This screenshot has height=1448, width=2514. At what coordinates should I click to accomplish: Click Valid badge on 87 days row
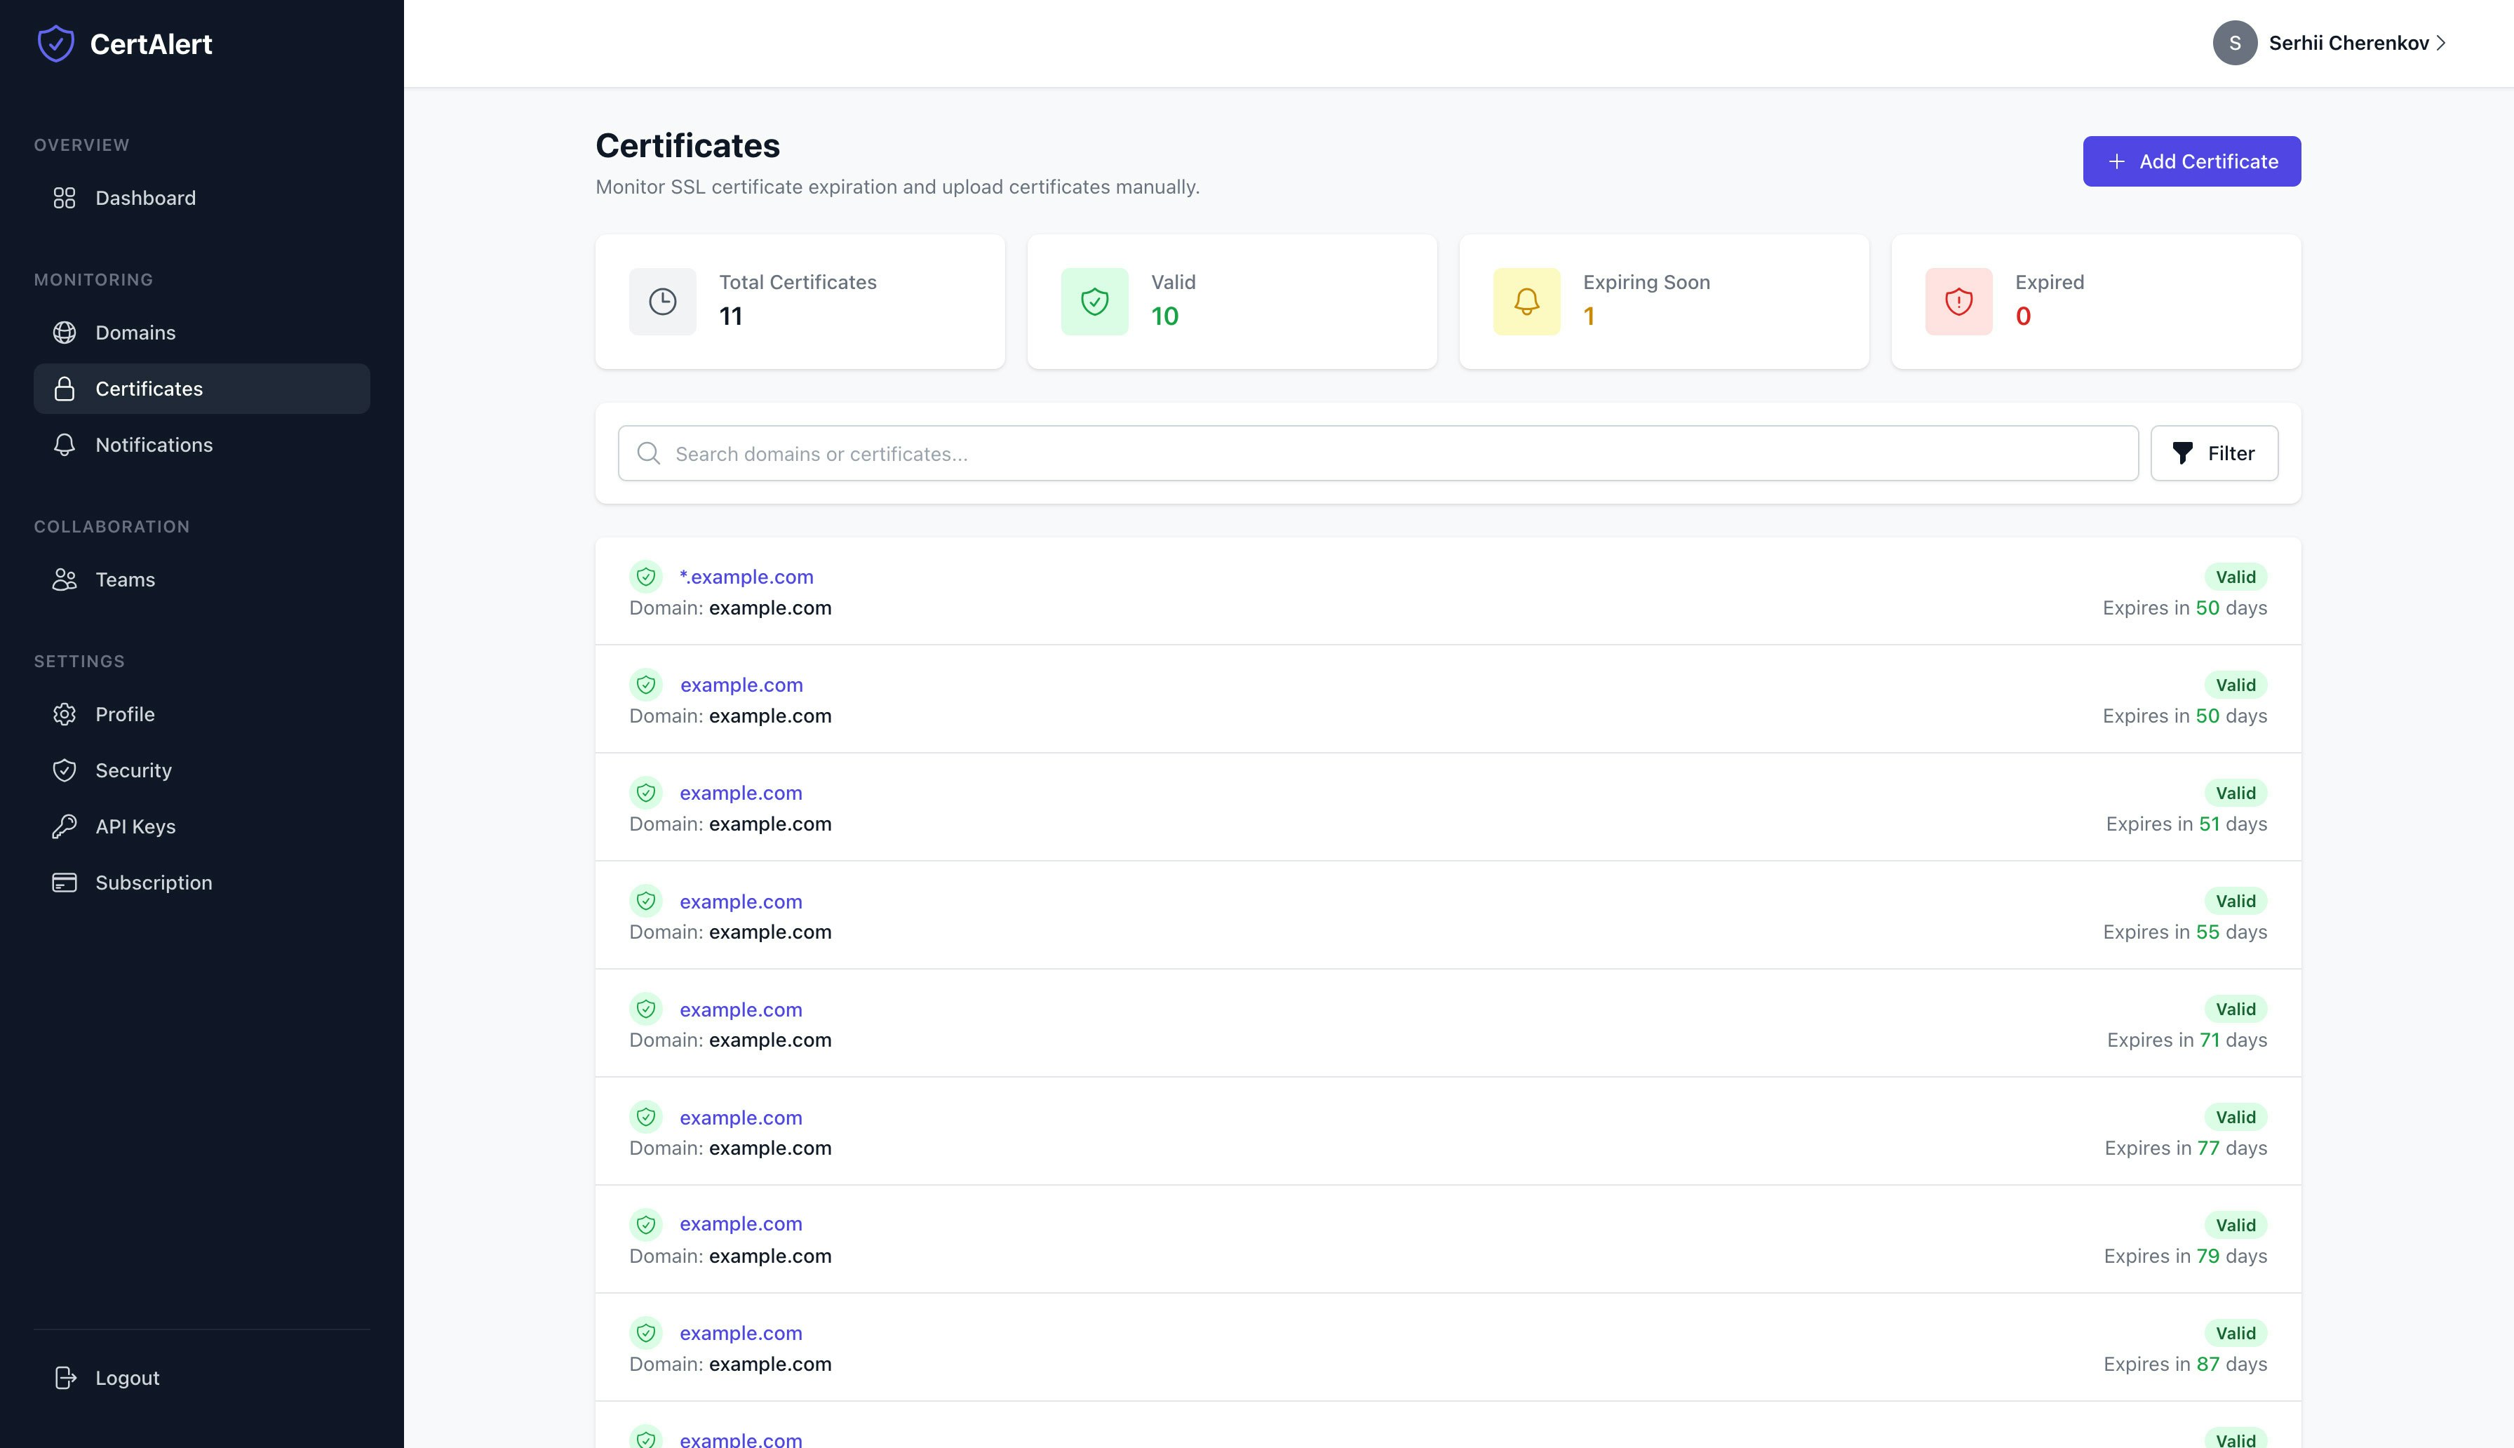2236,1333
